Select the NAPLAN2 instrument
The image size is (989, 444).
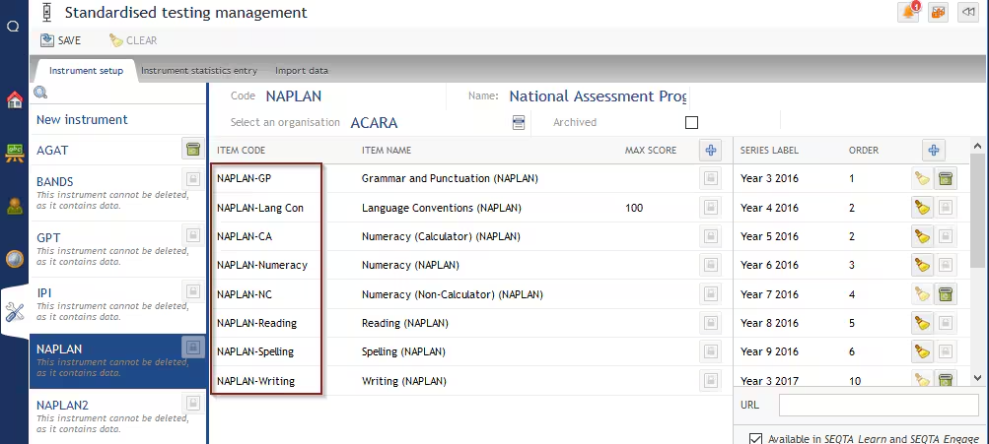[118, 416]
